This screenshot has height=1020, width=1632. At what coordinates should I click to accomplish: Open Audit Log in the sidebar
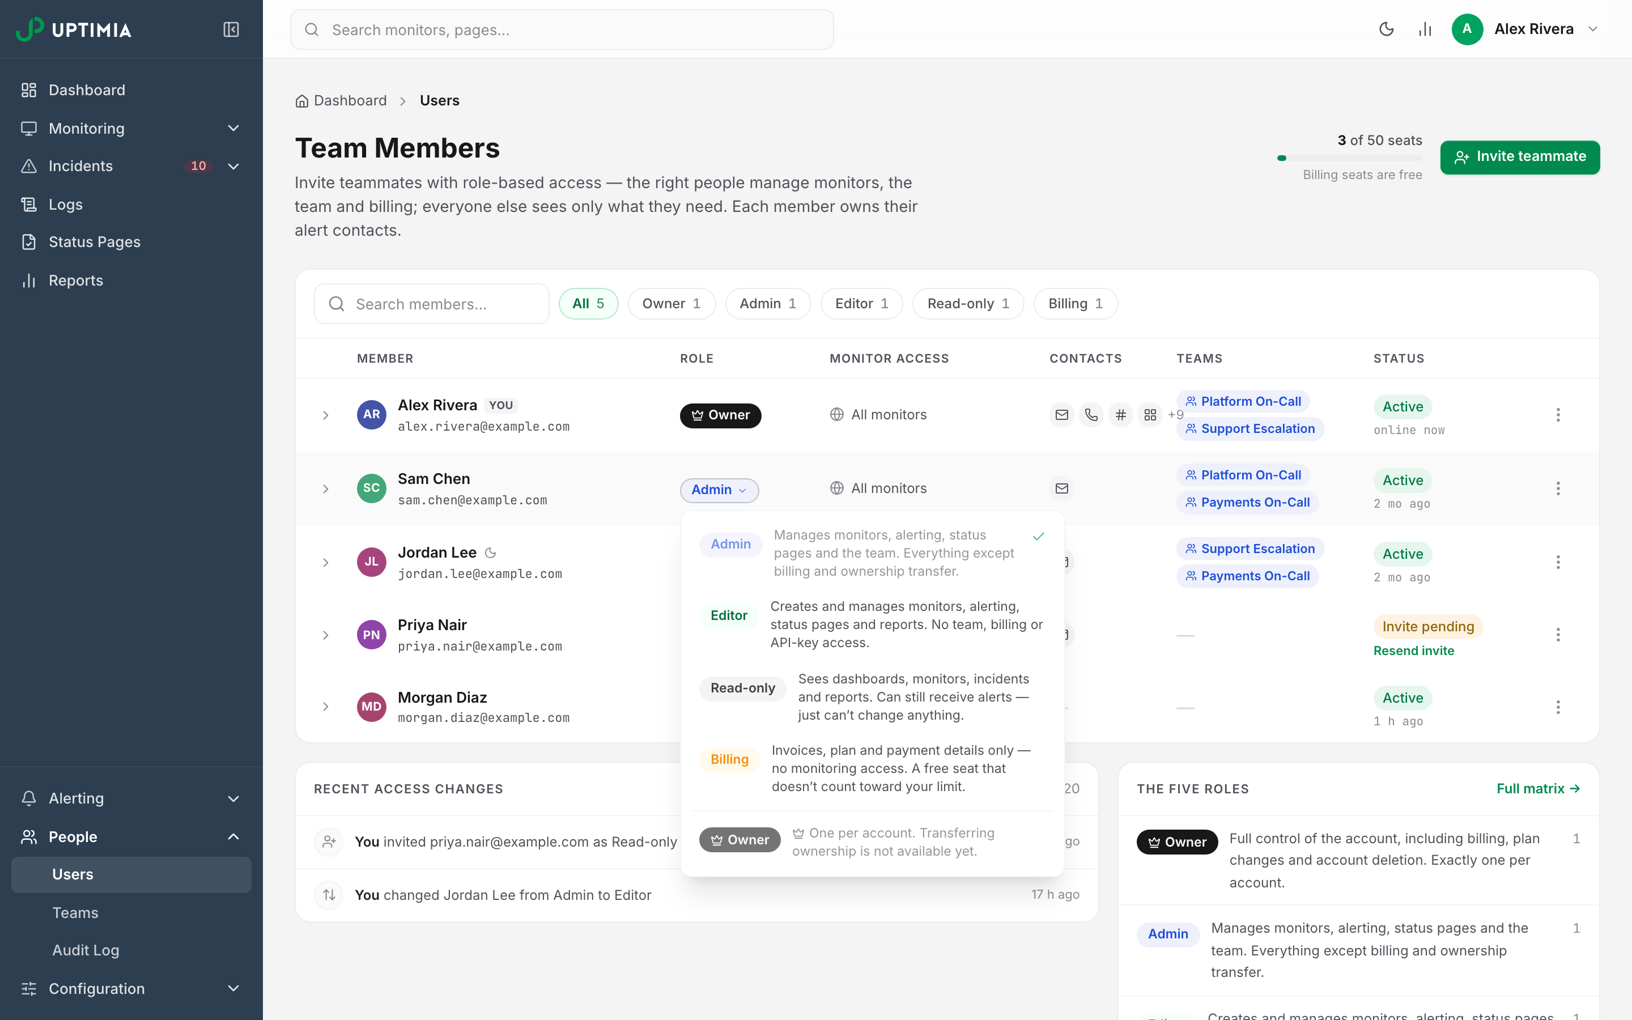(131, 950)
